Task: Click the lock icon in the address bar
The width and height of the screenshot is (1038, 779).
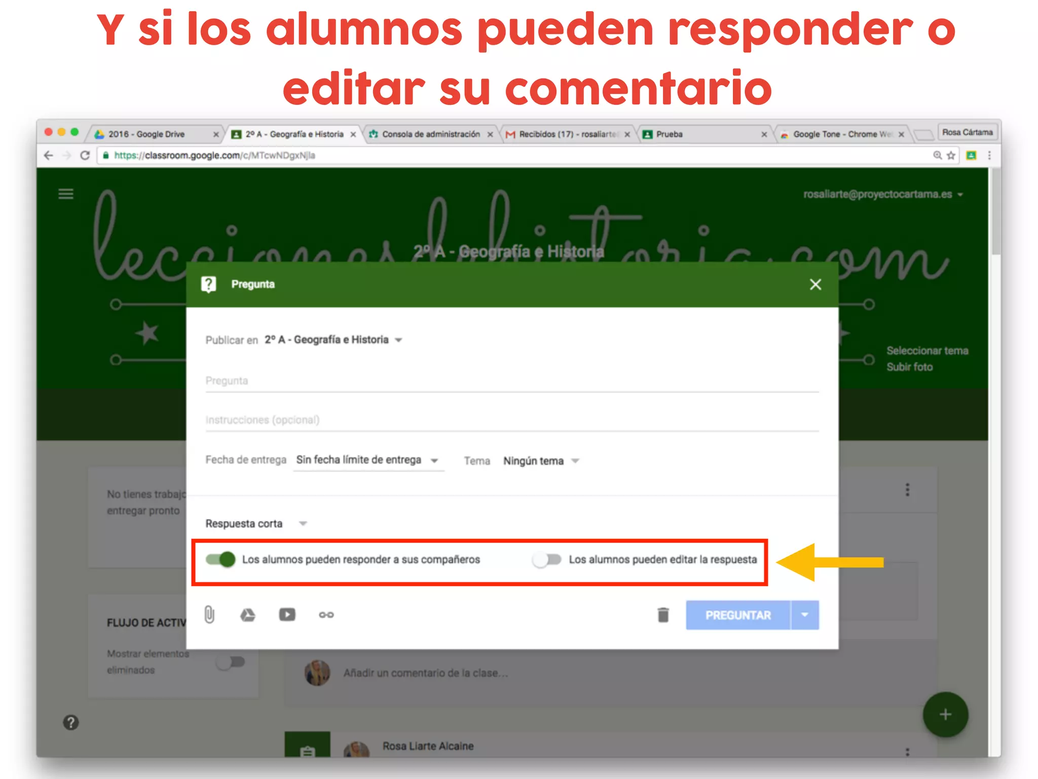Action: (106, 155)
